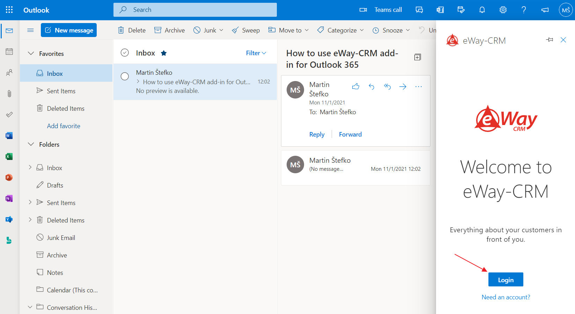Click Delete in the toolbar
This screenshot has height=314, width=575.
point(132,30)
